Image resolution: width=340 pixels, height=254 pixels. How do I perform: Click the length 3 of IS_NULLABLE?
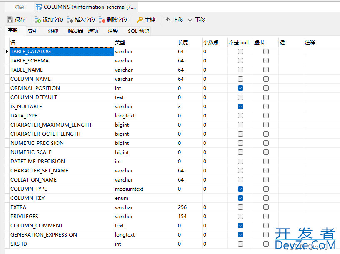click(x=179, y=107)
